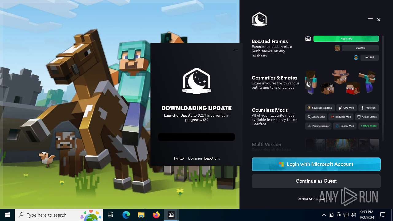Click the moon logo in update dialog

196,81
